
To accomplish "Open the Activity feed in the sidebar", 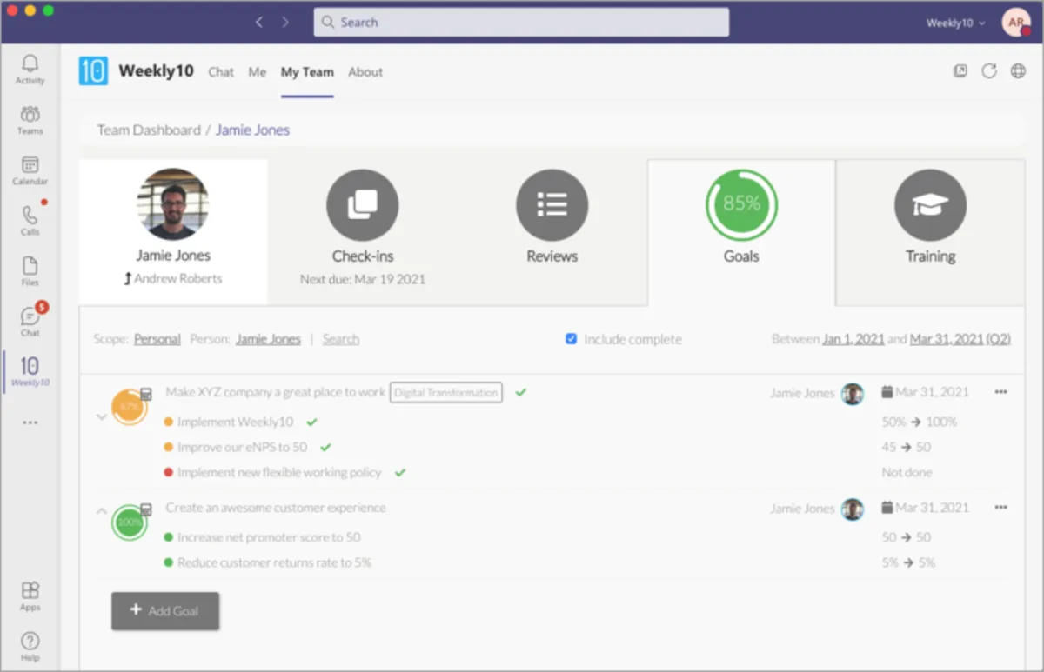I will click(30, 68).
